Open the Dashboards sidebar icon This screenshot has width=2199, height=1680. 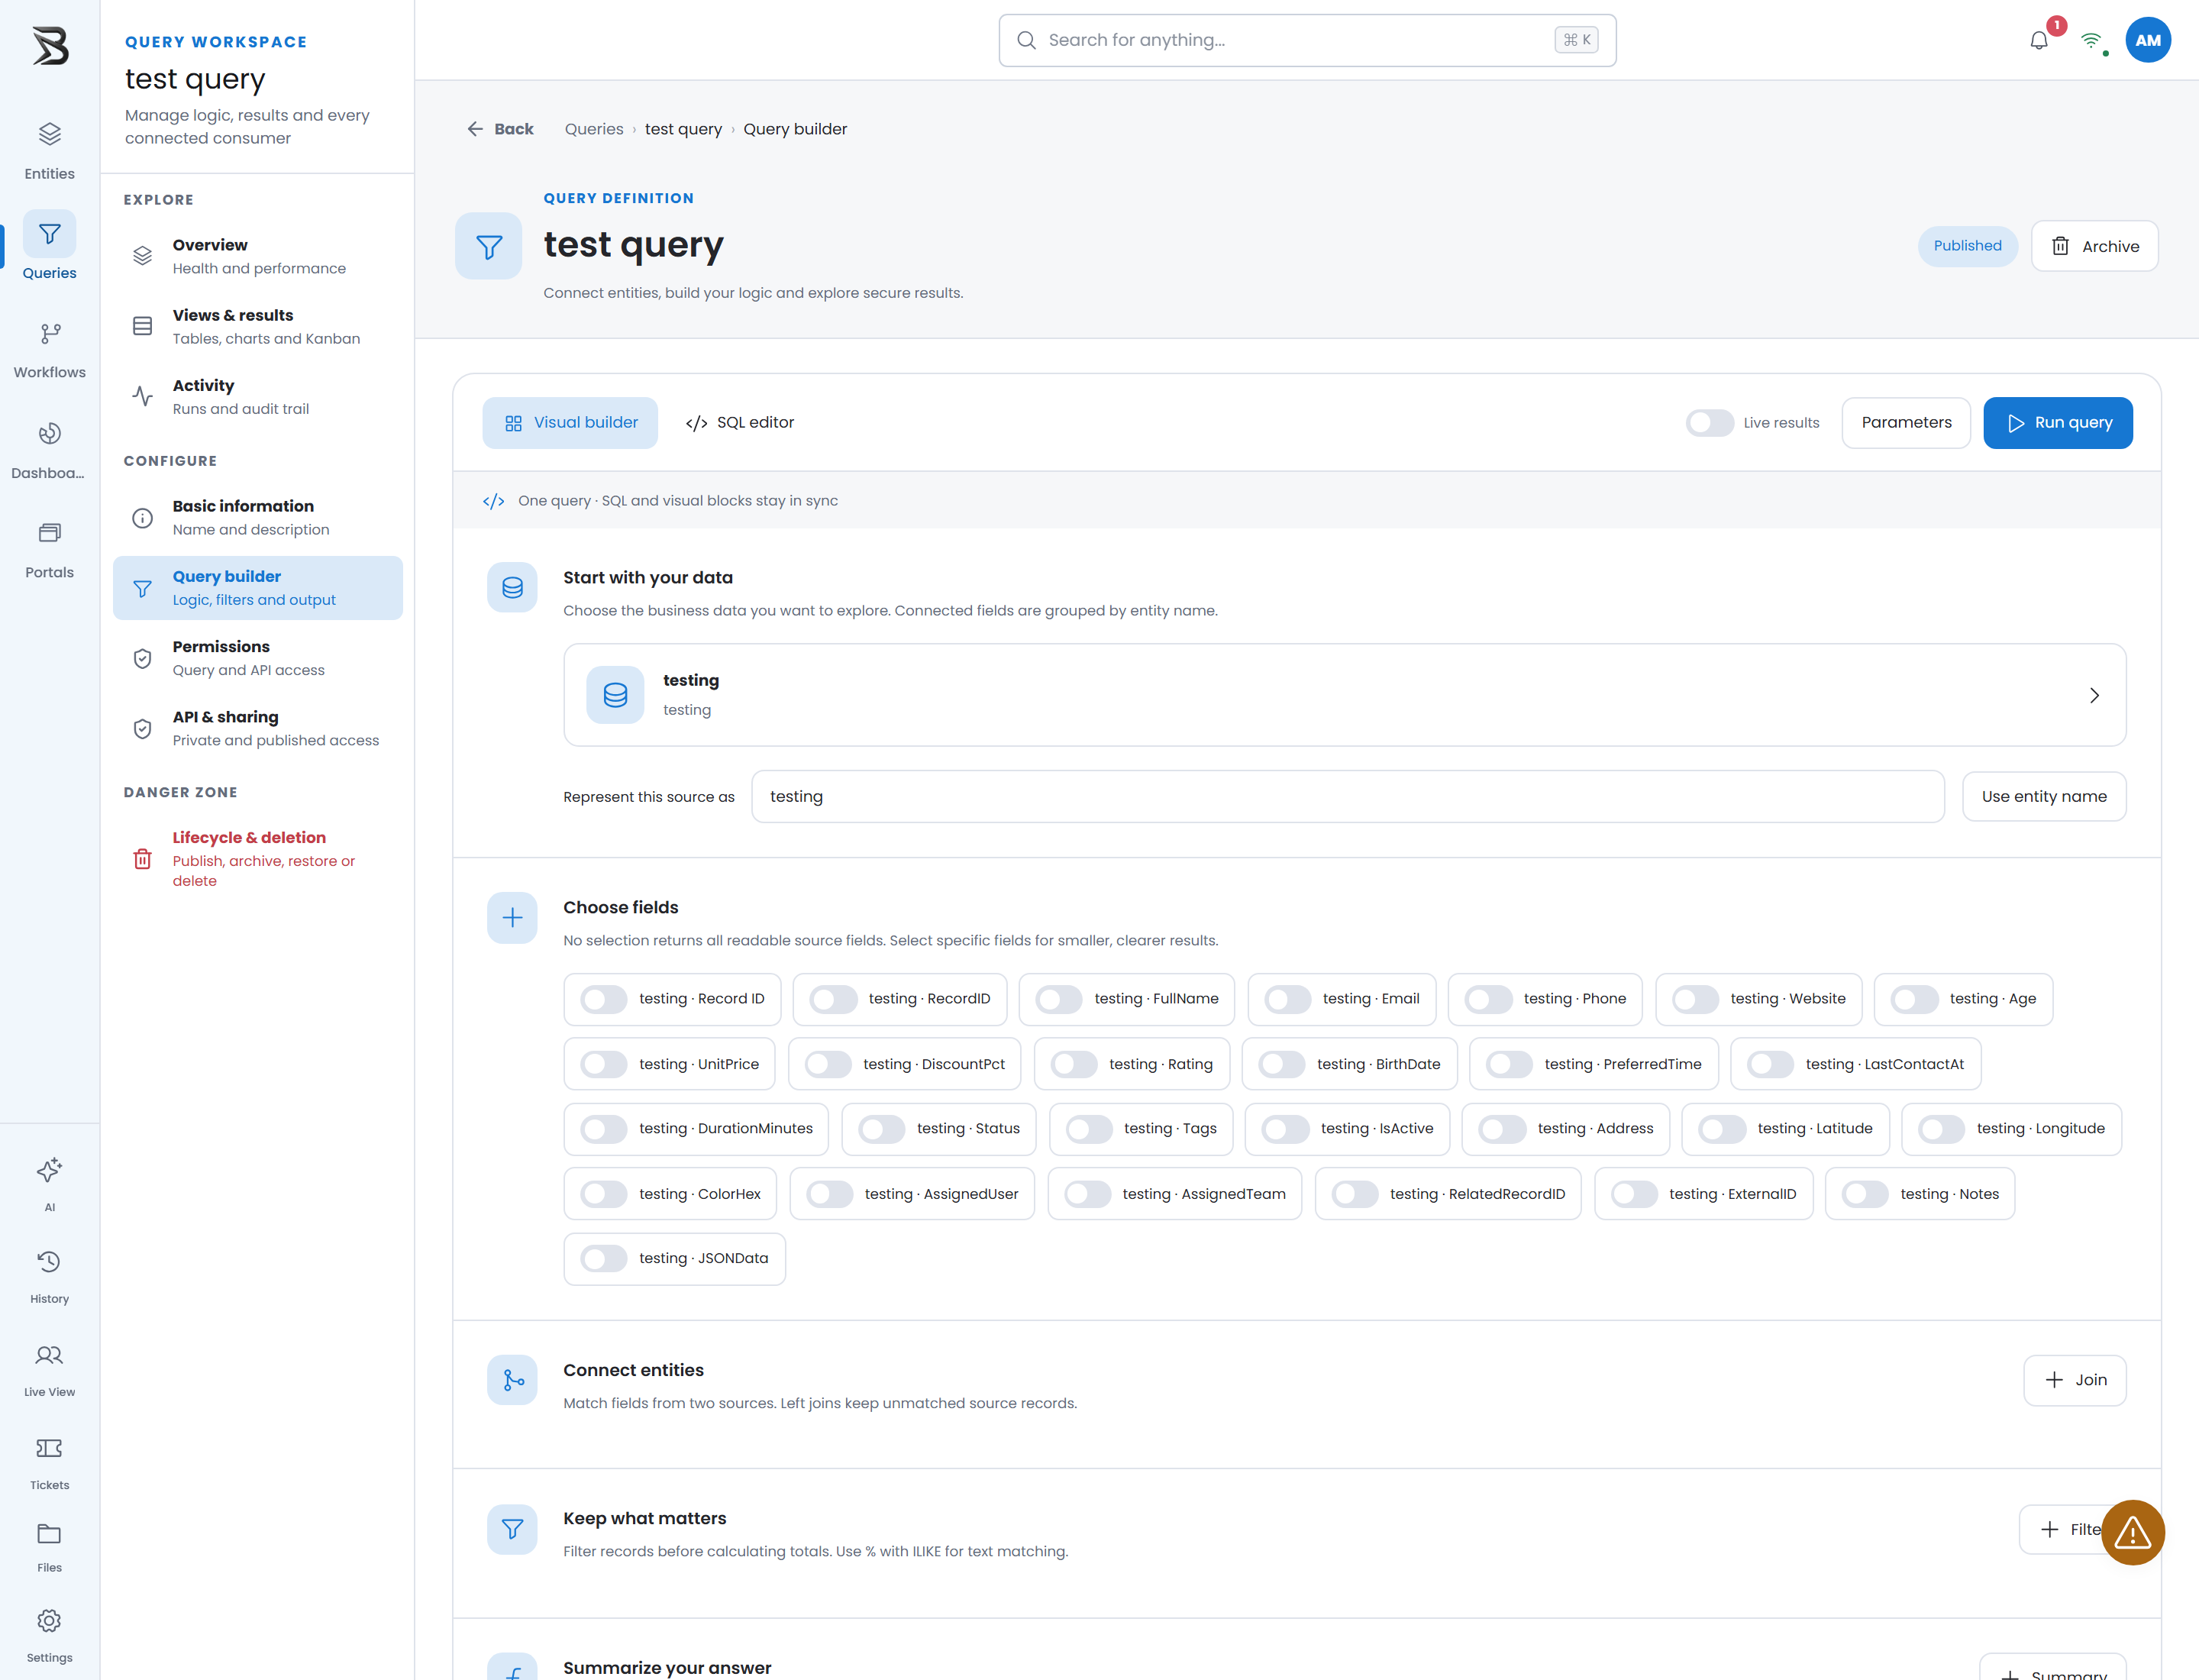pos(49,449)
